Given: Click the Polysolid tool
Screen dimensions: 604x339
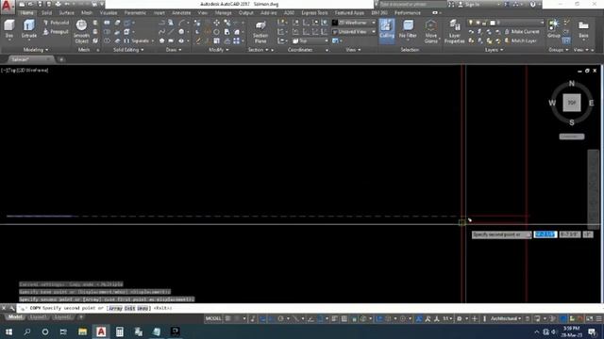Looking at the screenshot, I should coord(57,23).
